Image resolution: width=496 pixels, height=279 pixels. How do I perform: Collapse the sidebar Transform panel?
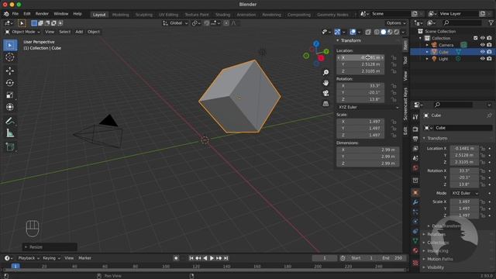point(338,40)
